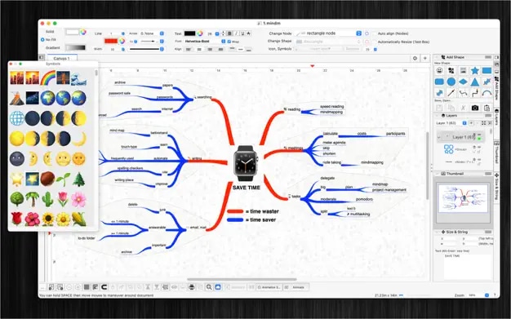Screen dimensions: 511x319
Task: Select the red rose symbol
Action: (x=17, y=219)
